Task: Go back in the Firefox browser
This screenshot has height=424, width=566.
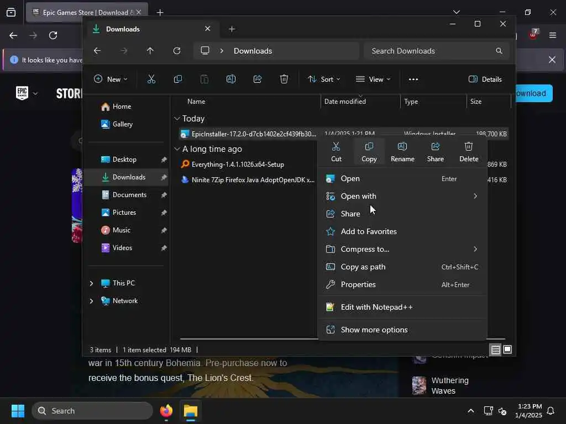Action: tap(13, 35)
